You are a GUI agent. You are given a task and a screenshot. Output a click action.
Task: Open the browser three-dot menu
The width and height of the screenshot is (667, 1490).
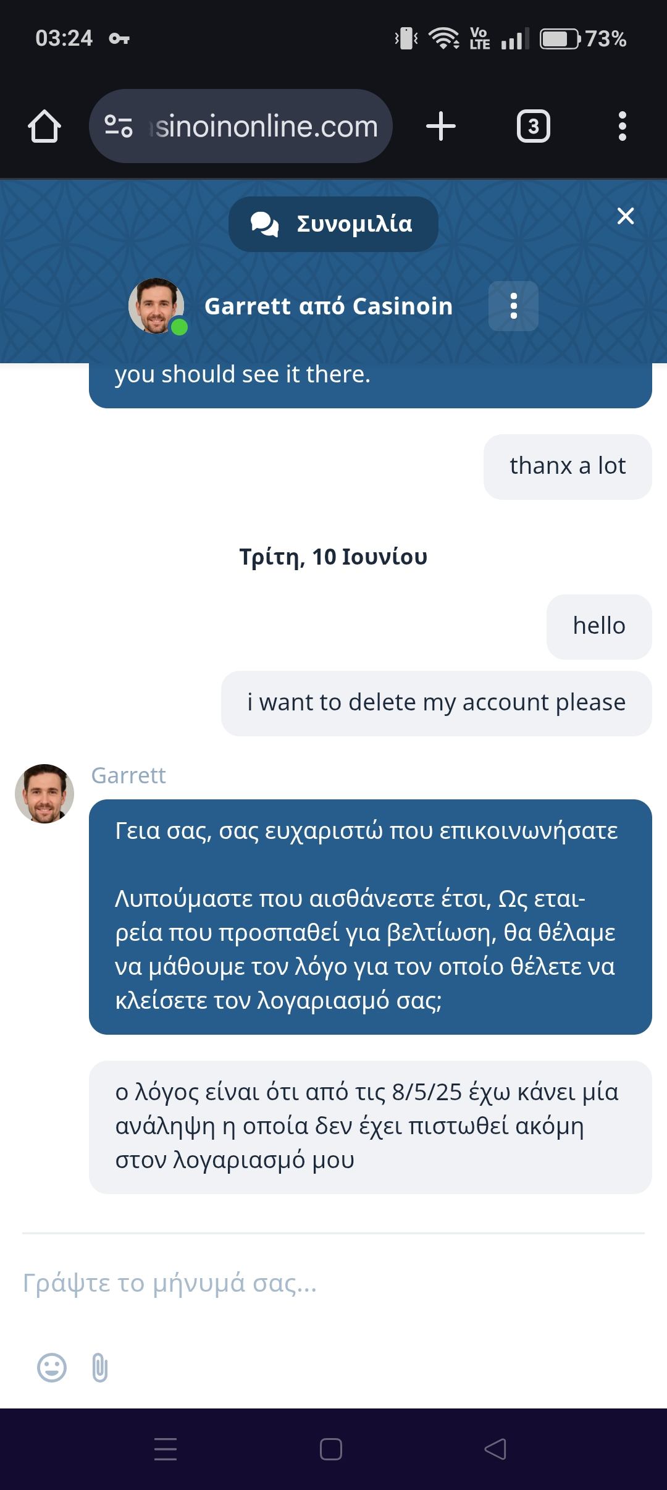(x=622, y=127)
